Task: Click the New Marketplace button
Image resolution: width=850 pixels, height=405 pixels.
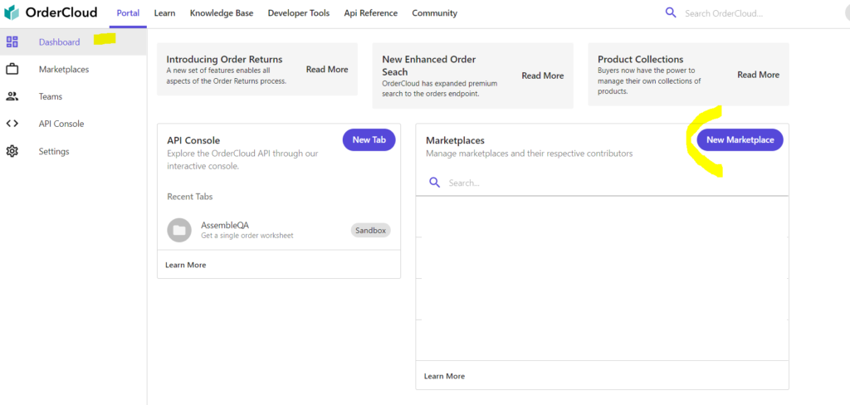Action: (x=740, y=140)
